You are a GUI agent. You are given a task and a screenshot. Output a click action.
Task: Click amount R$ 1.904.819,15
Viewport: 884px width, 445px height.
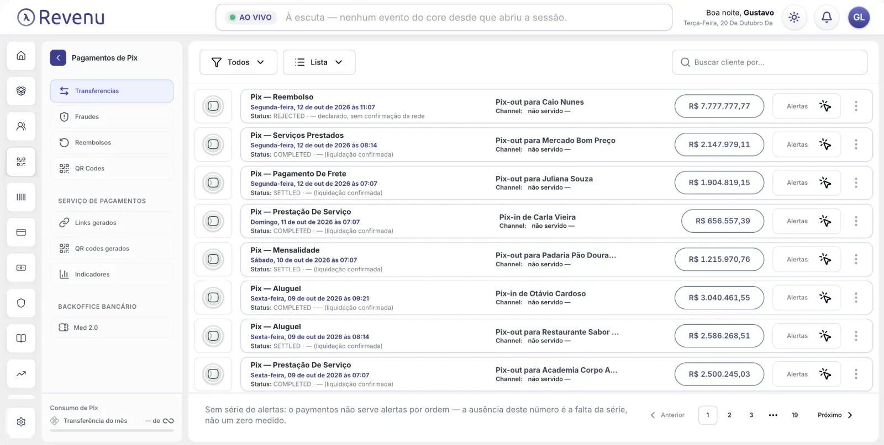[x=719, y=183]
